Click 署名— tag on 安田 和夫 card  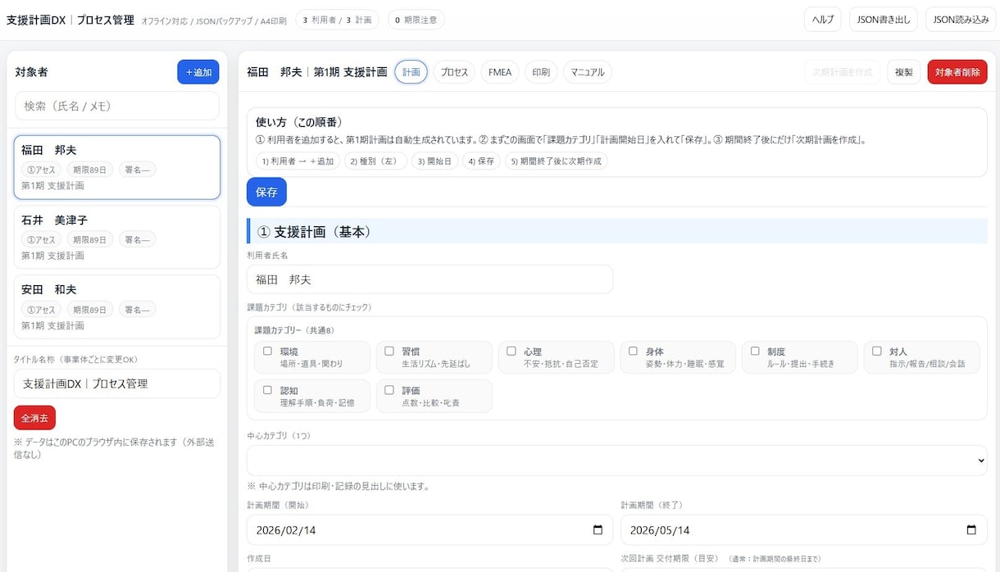tap(138, 310)
